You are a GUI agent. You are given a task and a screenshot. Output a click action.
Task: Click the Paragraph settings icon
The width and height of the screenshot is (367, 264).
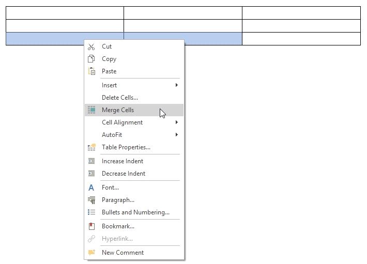(91, 200)
